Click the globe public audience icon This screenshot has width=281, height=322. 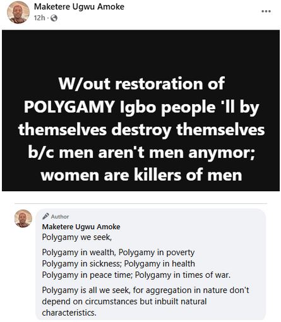click(54, 18)
